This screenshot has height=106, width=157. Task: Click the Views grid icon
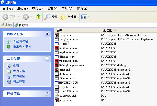coord(84,17)
